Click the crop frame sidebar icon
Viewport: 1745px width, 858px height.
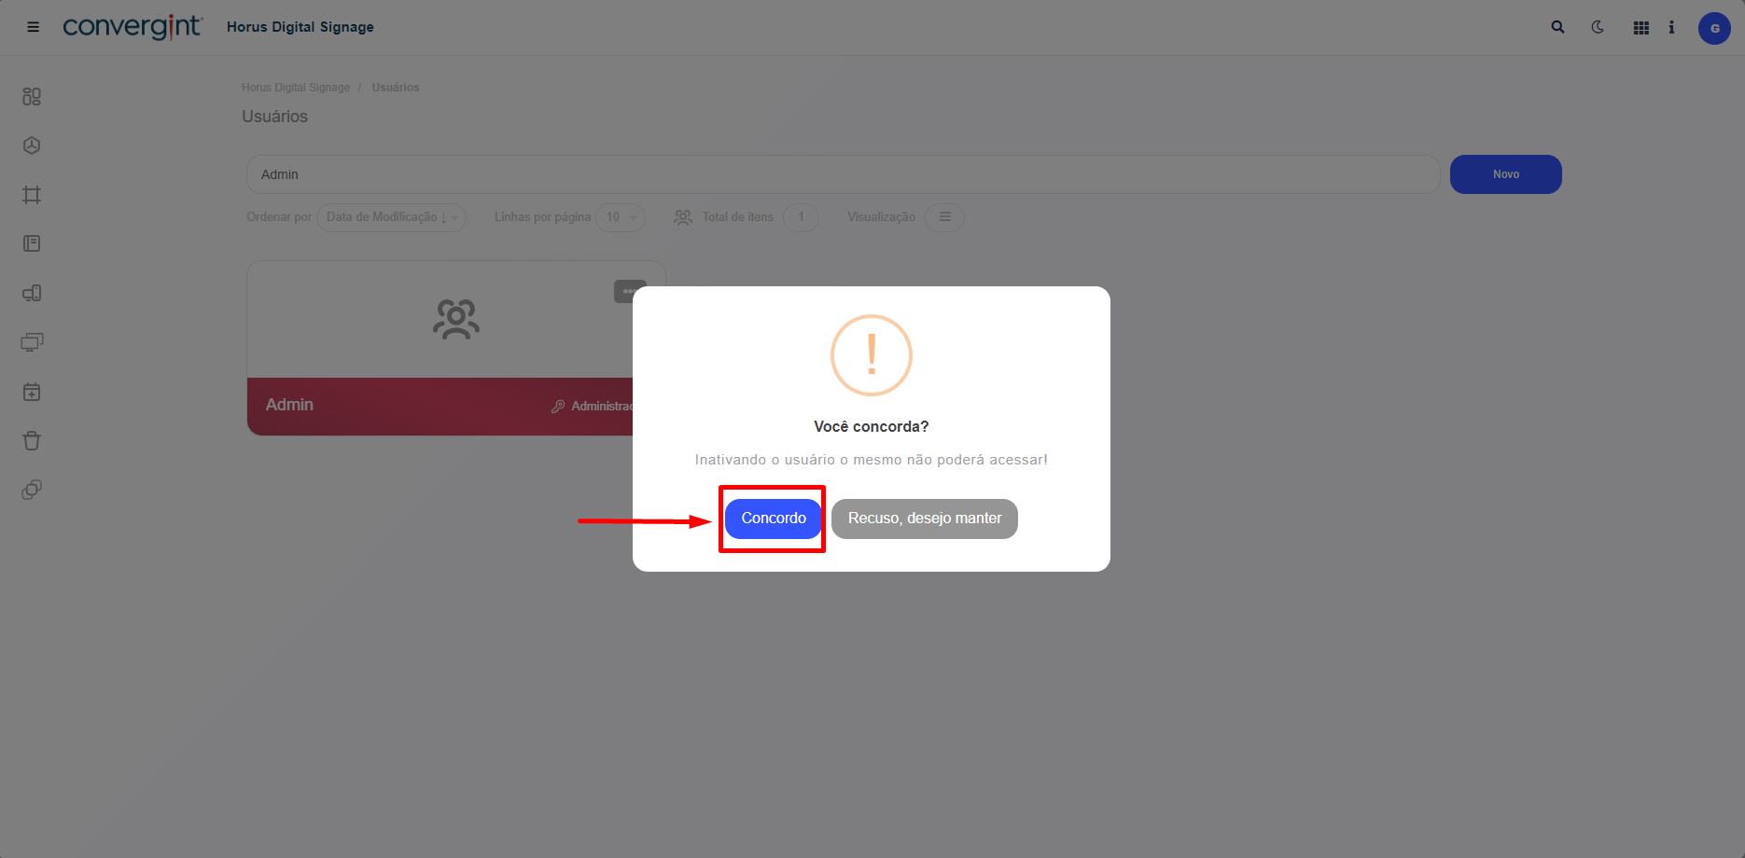32,195
